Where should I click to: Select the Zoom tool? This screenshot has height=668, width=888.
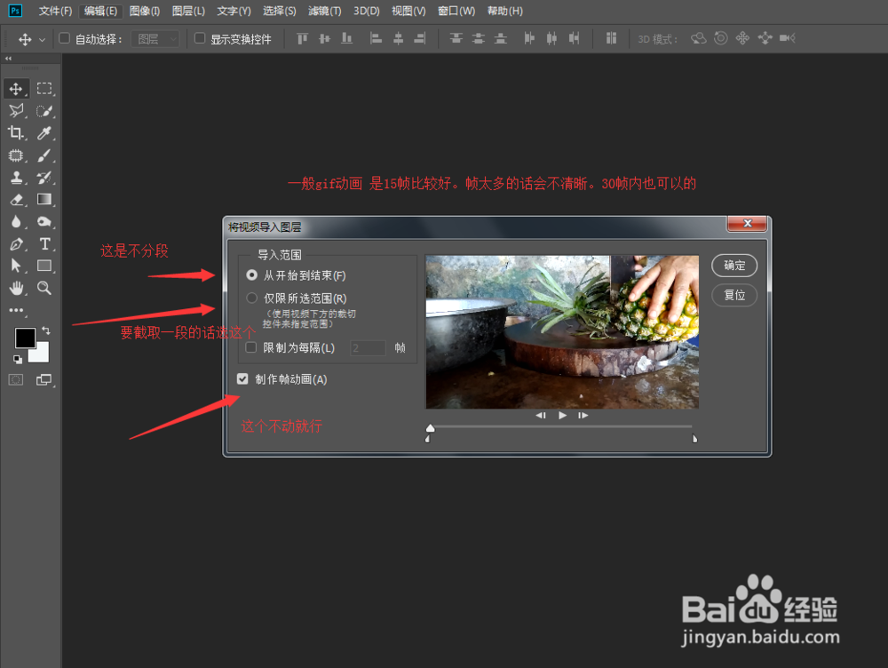44,288
